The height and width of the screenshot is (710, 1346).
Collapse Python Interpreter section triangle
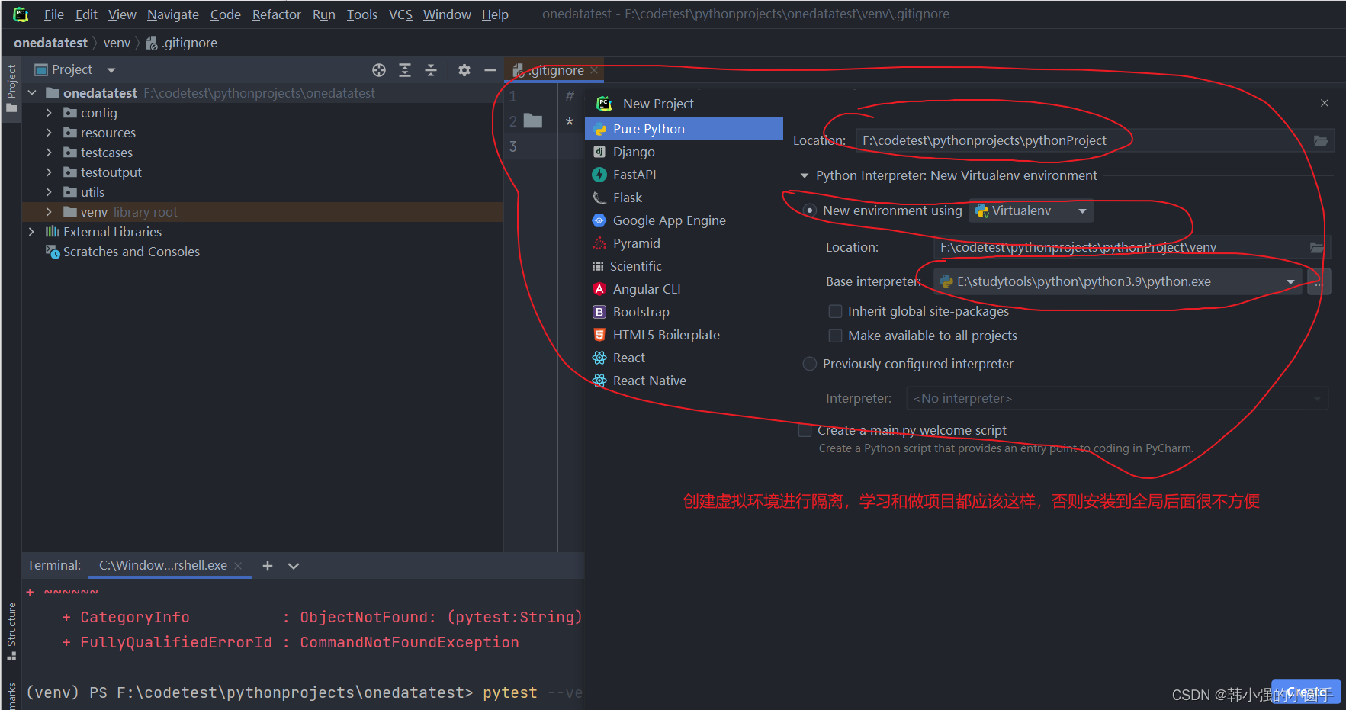click(x=804, y=175)
